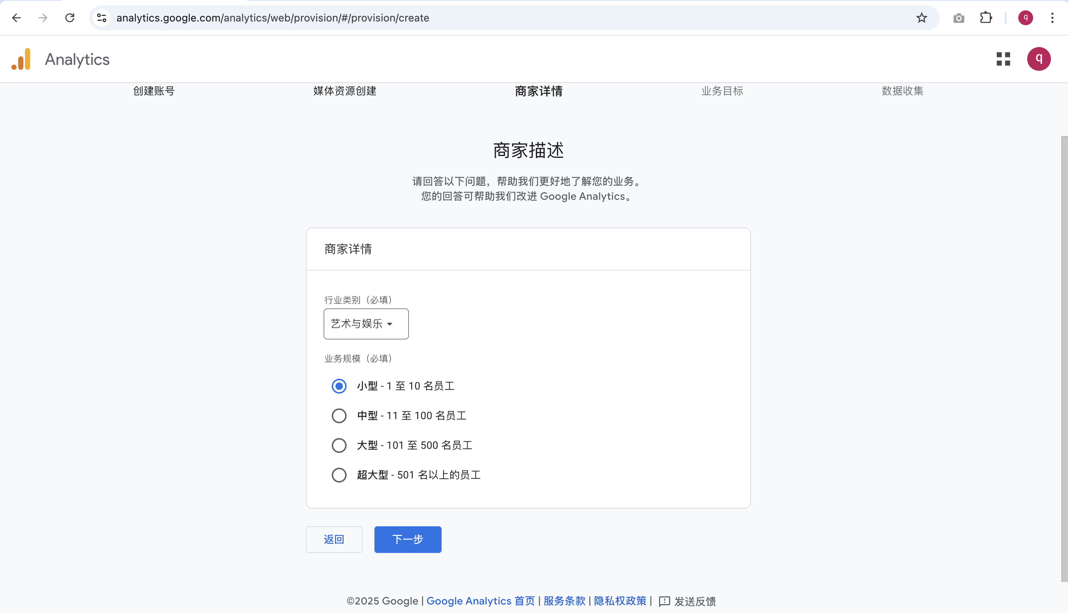Bookmark the page with the star icon
This screenshot has height=613, width=1068.
tap(921, 18)
